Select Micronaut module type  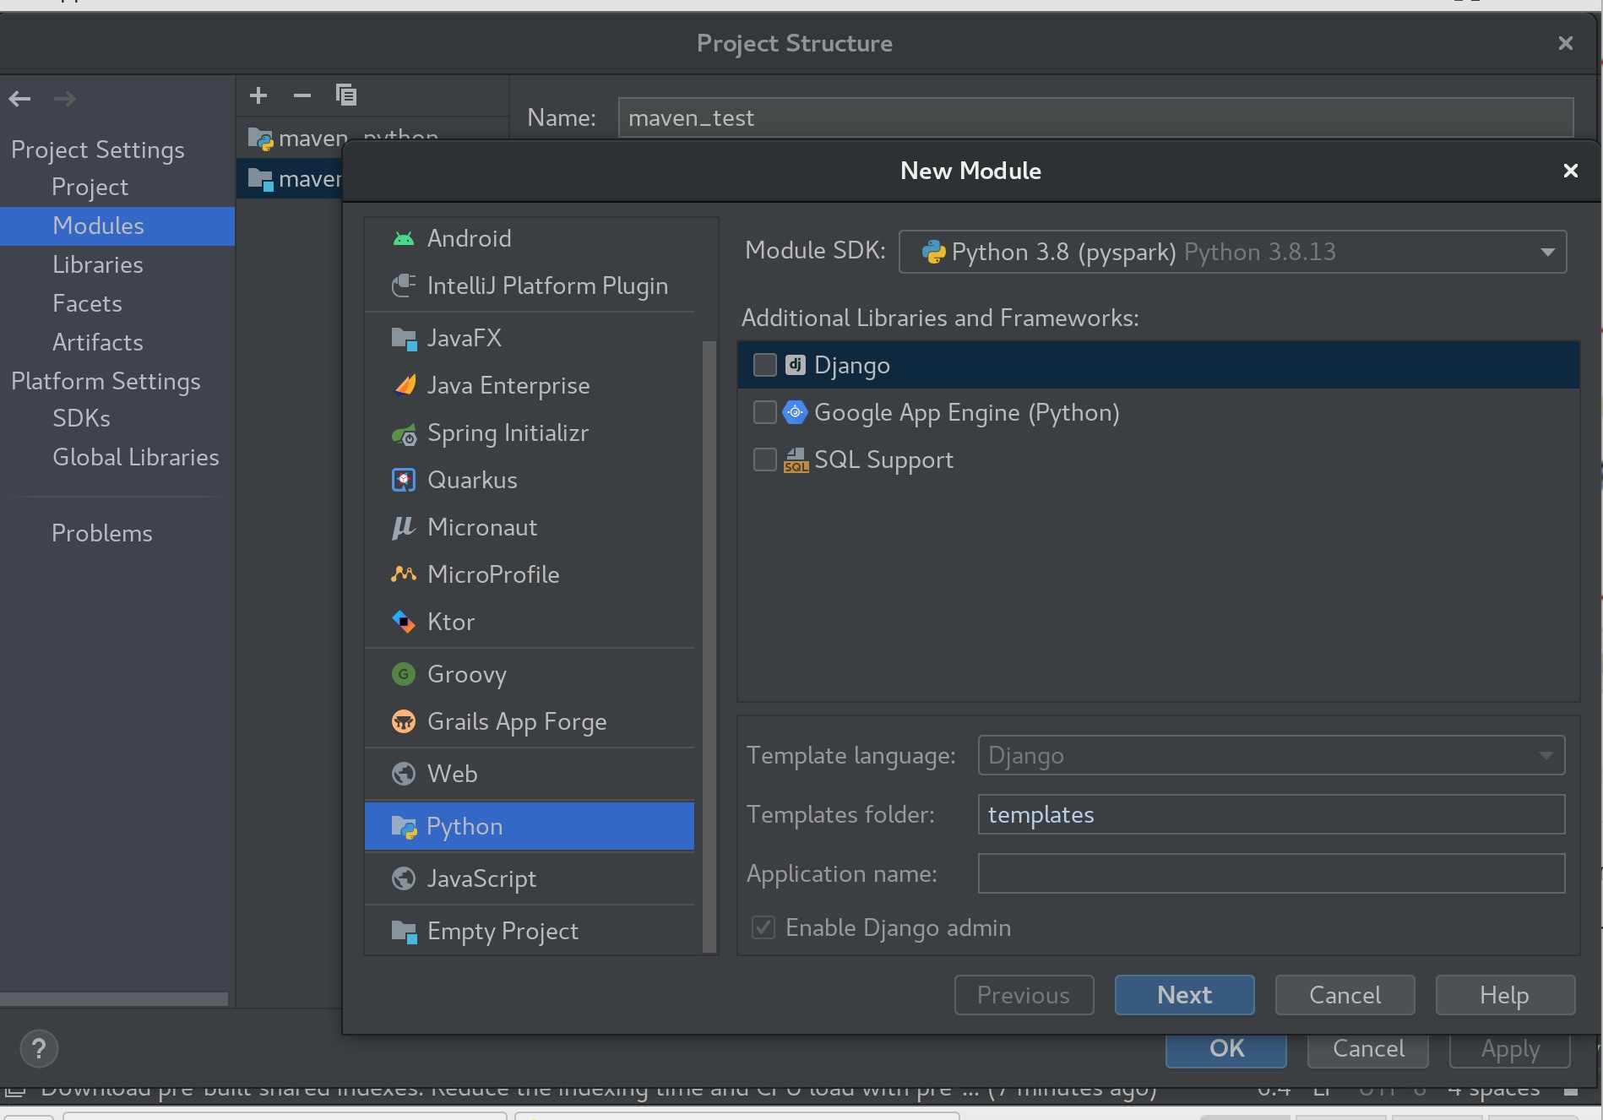[x=530, y=528]
